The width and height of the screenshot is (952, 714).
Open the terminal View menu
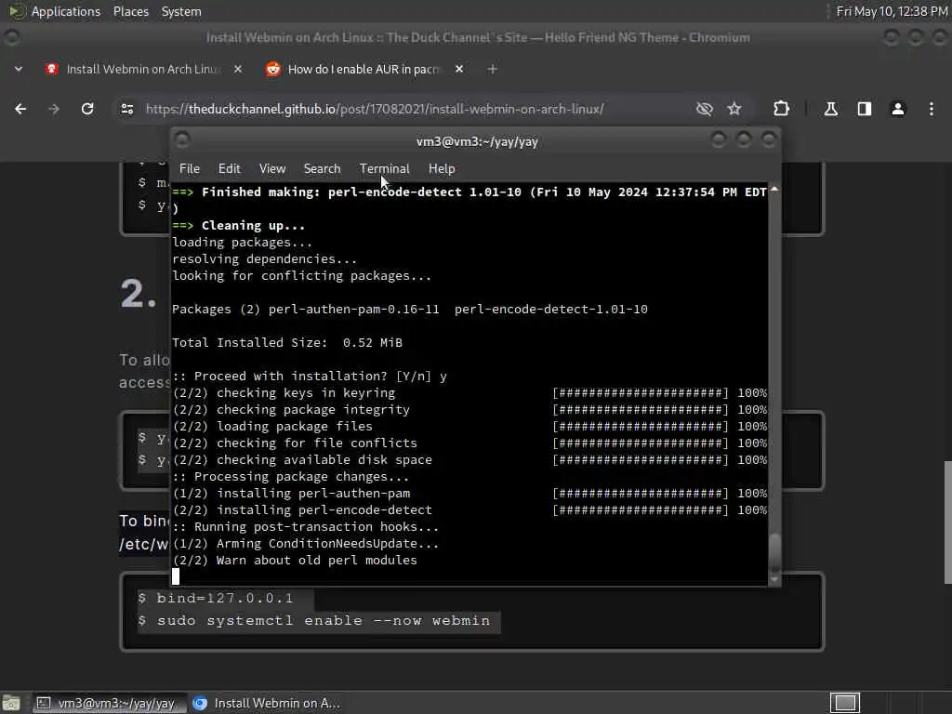272,169
